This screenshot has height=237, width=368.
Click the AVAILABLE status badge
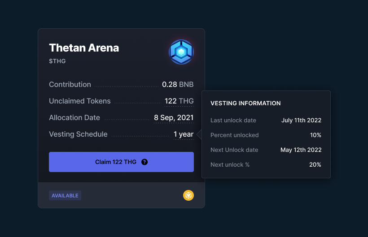coord(65,195)
